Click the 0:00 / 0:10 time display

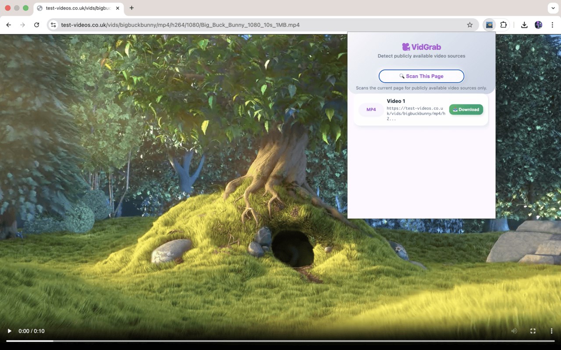[32, 331]
